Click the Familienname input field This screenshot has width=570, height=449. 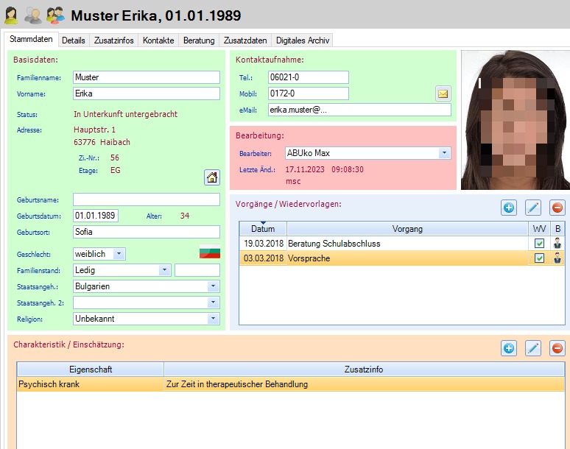pyautogui.click(x=146, y=77)
